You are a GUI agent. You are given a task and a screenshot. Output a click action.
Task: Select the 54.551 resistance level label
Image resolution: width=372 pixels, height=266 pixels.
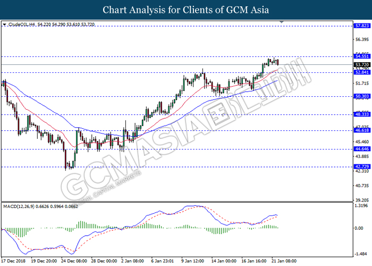click(362, 56)
